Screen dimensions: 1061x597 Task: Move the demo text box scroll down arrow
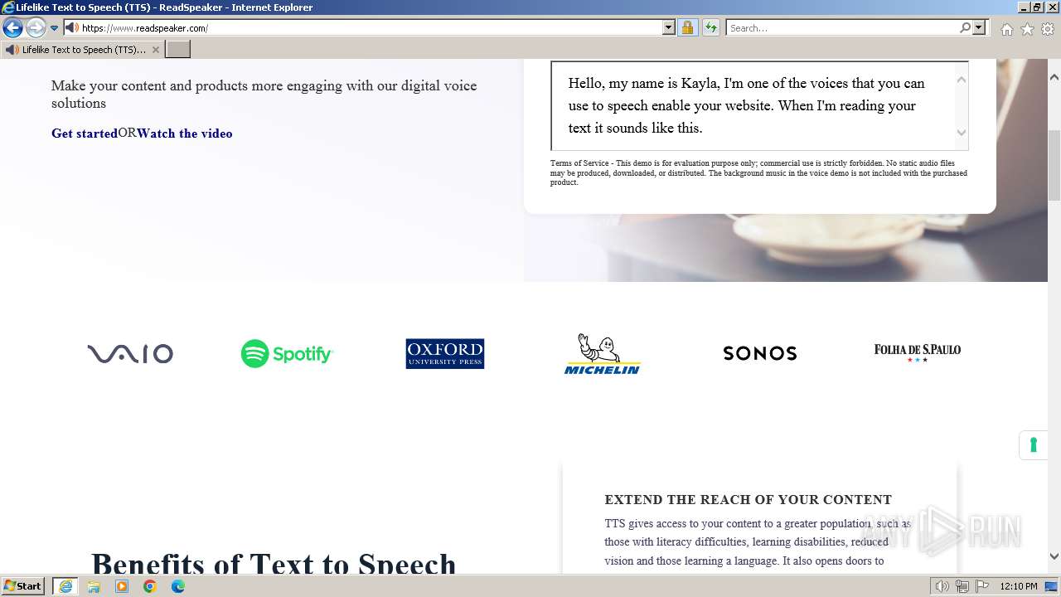coord(962,133)
